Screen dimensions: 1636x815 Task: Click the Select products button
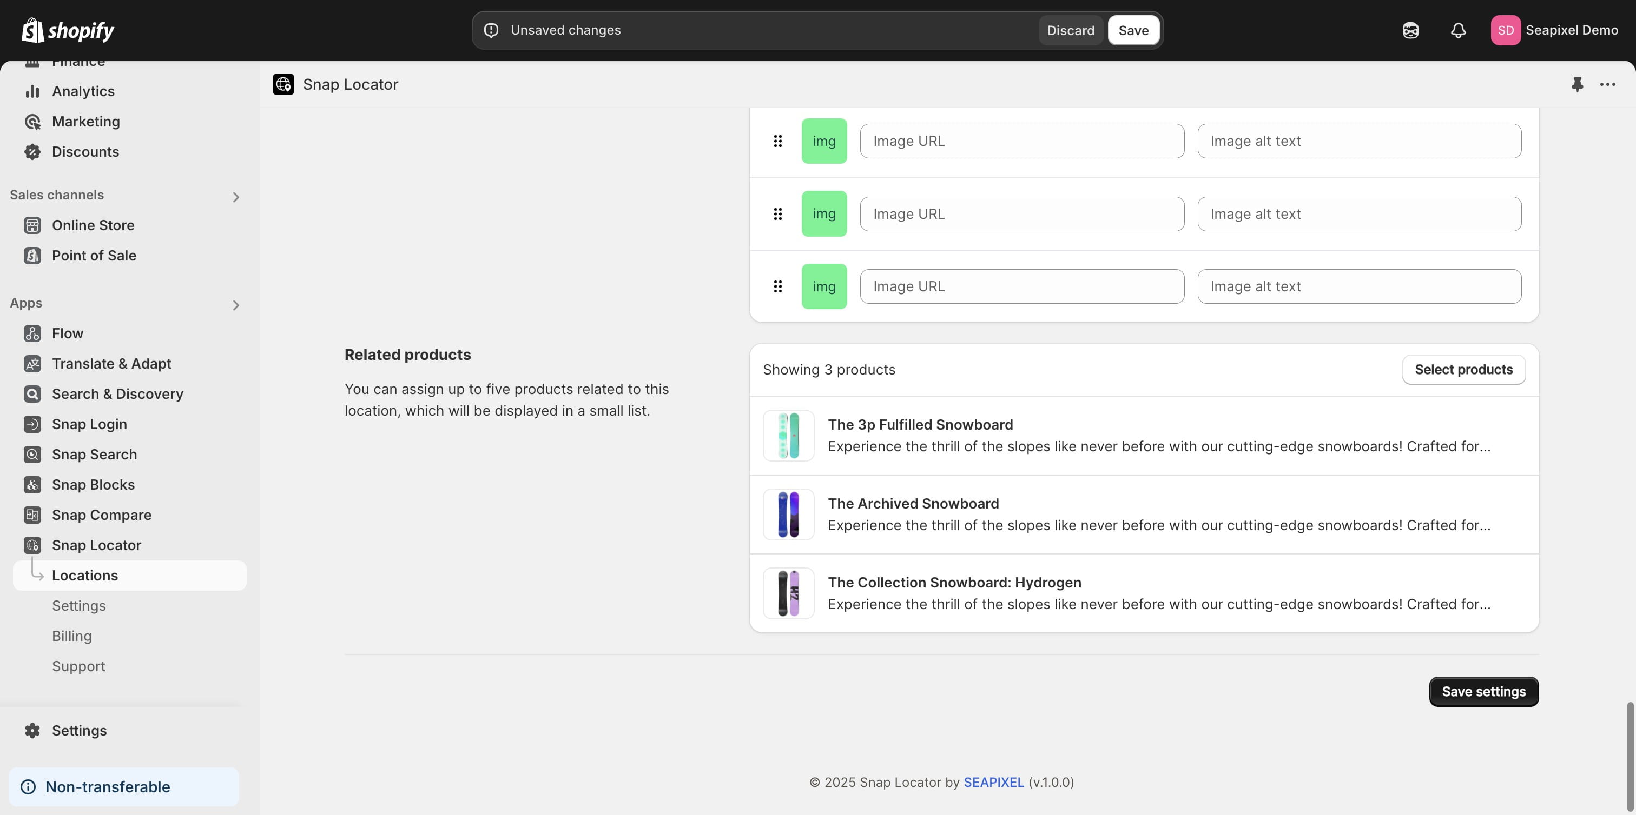pyautogui.click(x=1463, y=370)
